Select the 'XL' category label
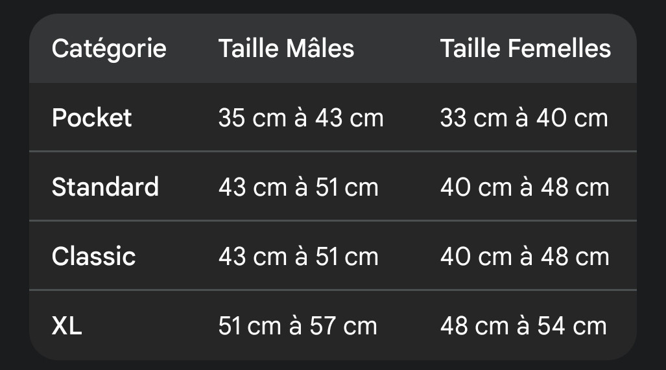Screen dimensions: 666x370 coord(67,326)
